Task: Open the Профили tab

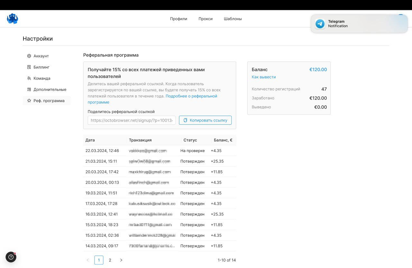Action: 179,19
